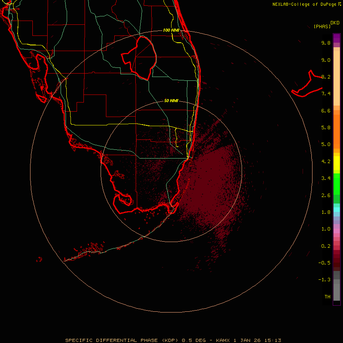The width and height of the screenshot is (343, 343).
Task: Select the TH threshold label
Action: 327,297
